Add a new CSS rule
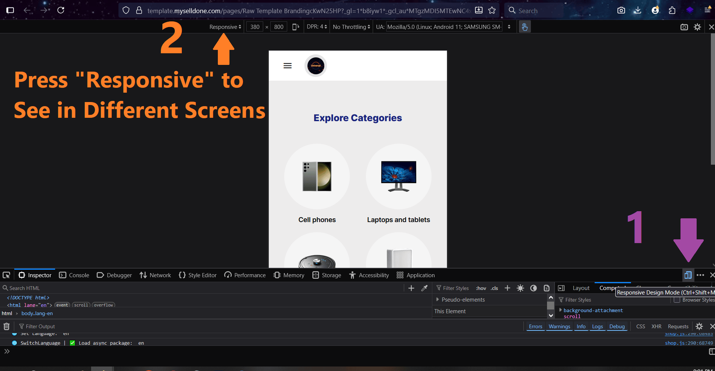Viewport: 715px width, 371px height. point(507,288)
